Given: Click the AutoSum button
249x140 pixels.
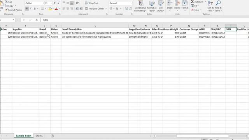Looking at the screenshot, I should (197, 2).
